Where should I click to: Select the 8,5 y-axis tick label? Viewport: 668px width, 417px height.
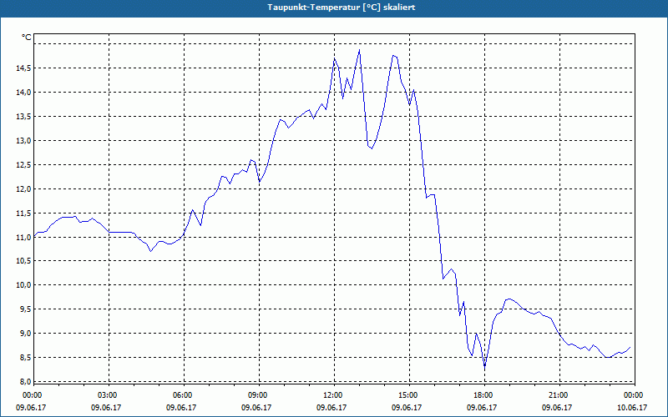[26, 358]
